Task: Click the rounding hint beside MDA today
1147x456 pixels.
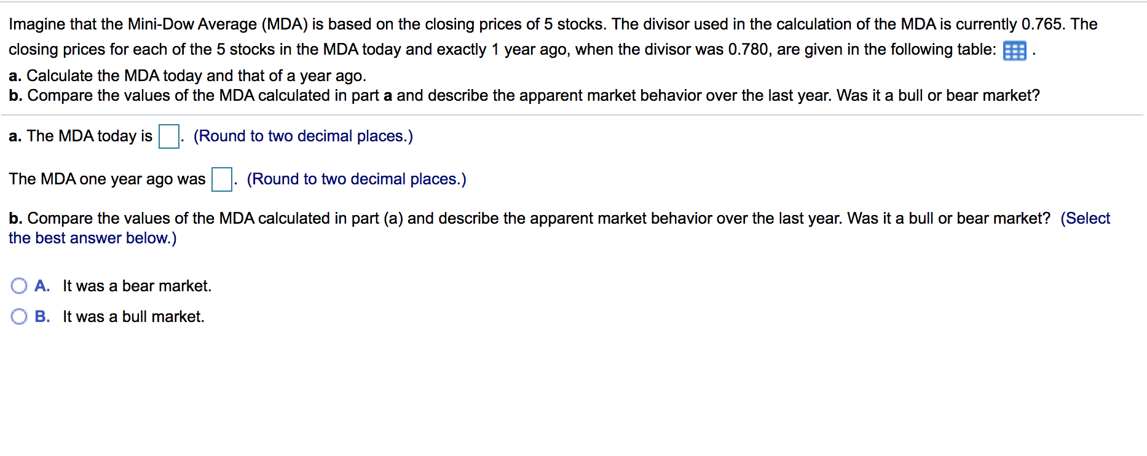Action: coord(303,136)
